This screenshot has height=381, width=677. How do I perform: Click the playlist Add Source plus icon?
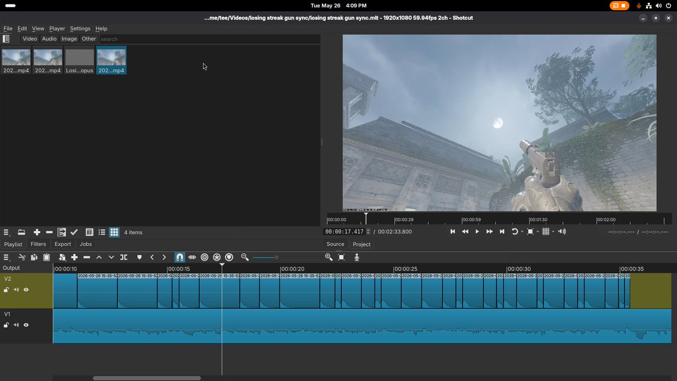click(x=37, y=232)
